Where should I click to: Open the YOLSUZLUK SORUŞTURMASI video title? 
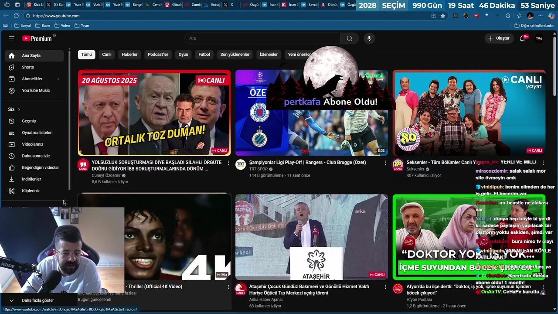[x=157, y=165]
